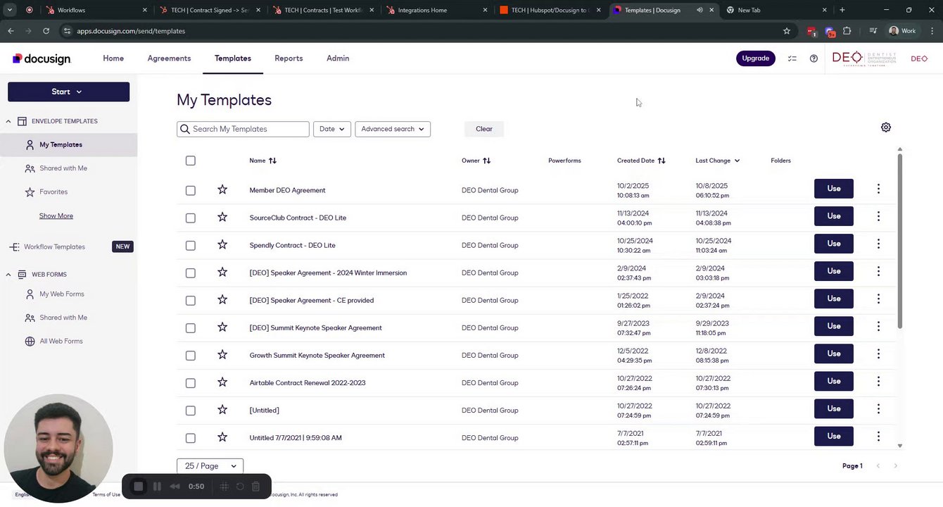Change the 25 / Page selector
The image size is (943, 507).
coord(210,466)
